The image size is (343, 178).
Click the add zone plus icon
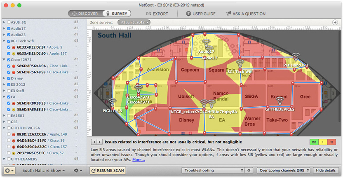click(x=335, y=22)
